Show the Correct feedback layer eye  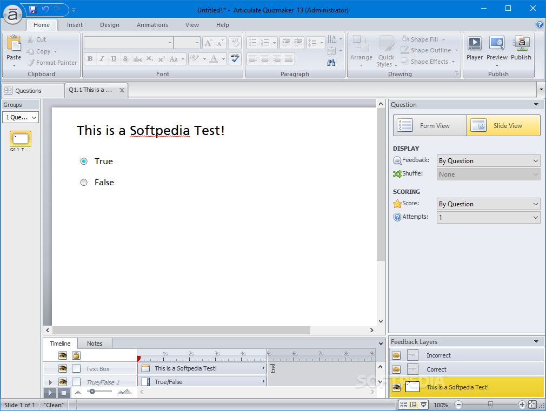click(396, 369)
